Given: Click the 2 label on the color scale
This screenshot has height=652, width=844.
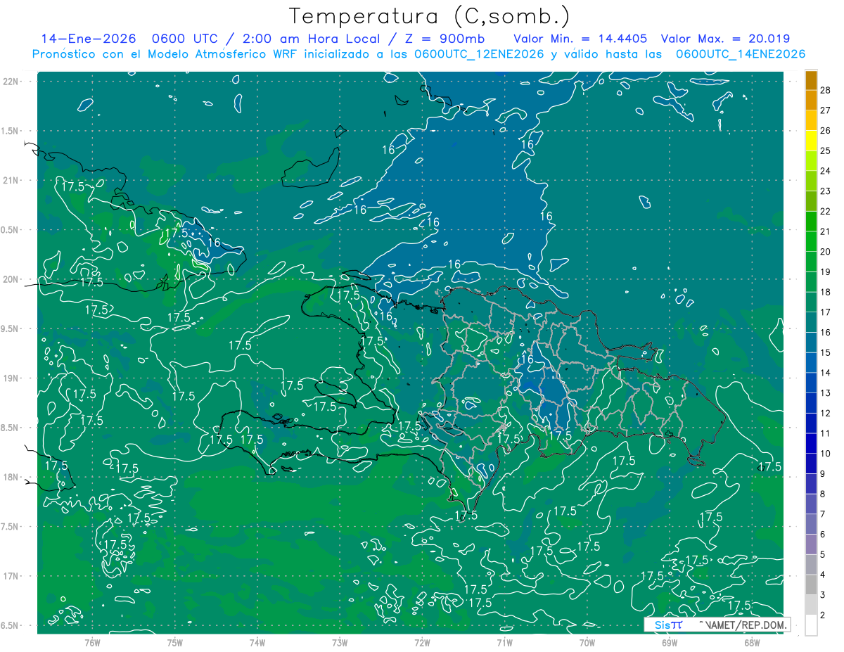Looking at the screenshot, I should click(x=822, y=615).
